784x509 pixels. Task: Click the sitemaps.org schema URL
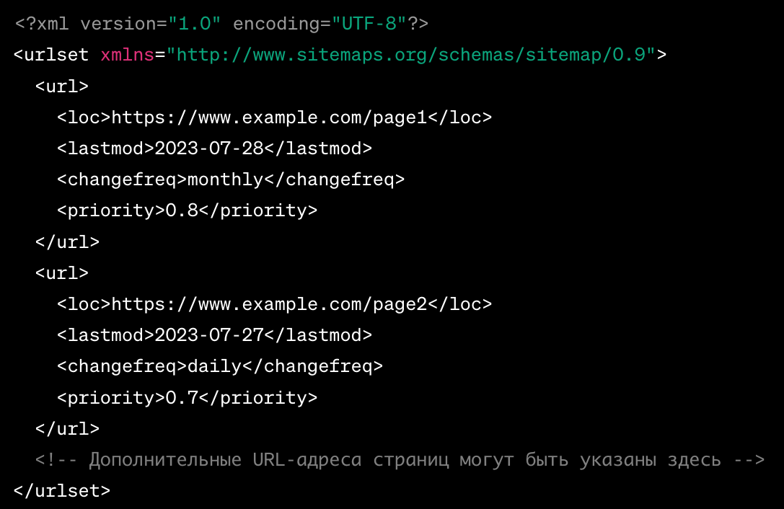[415, 55]
